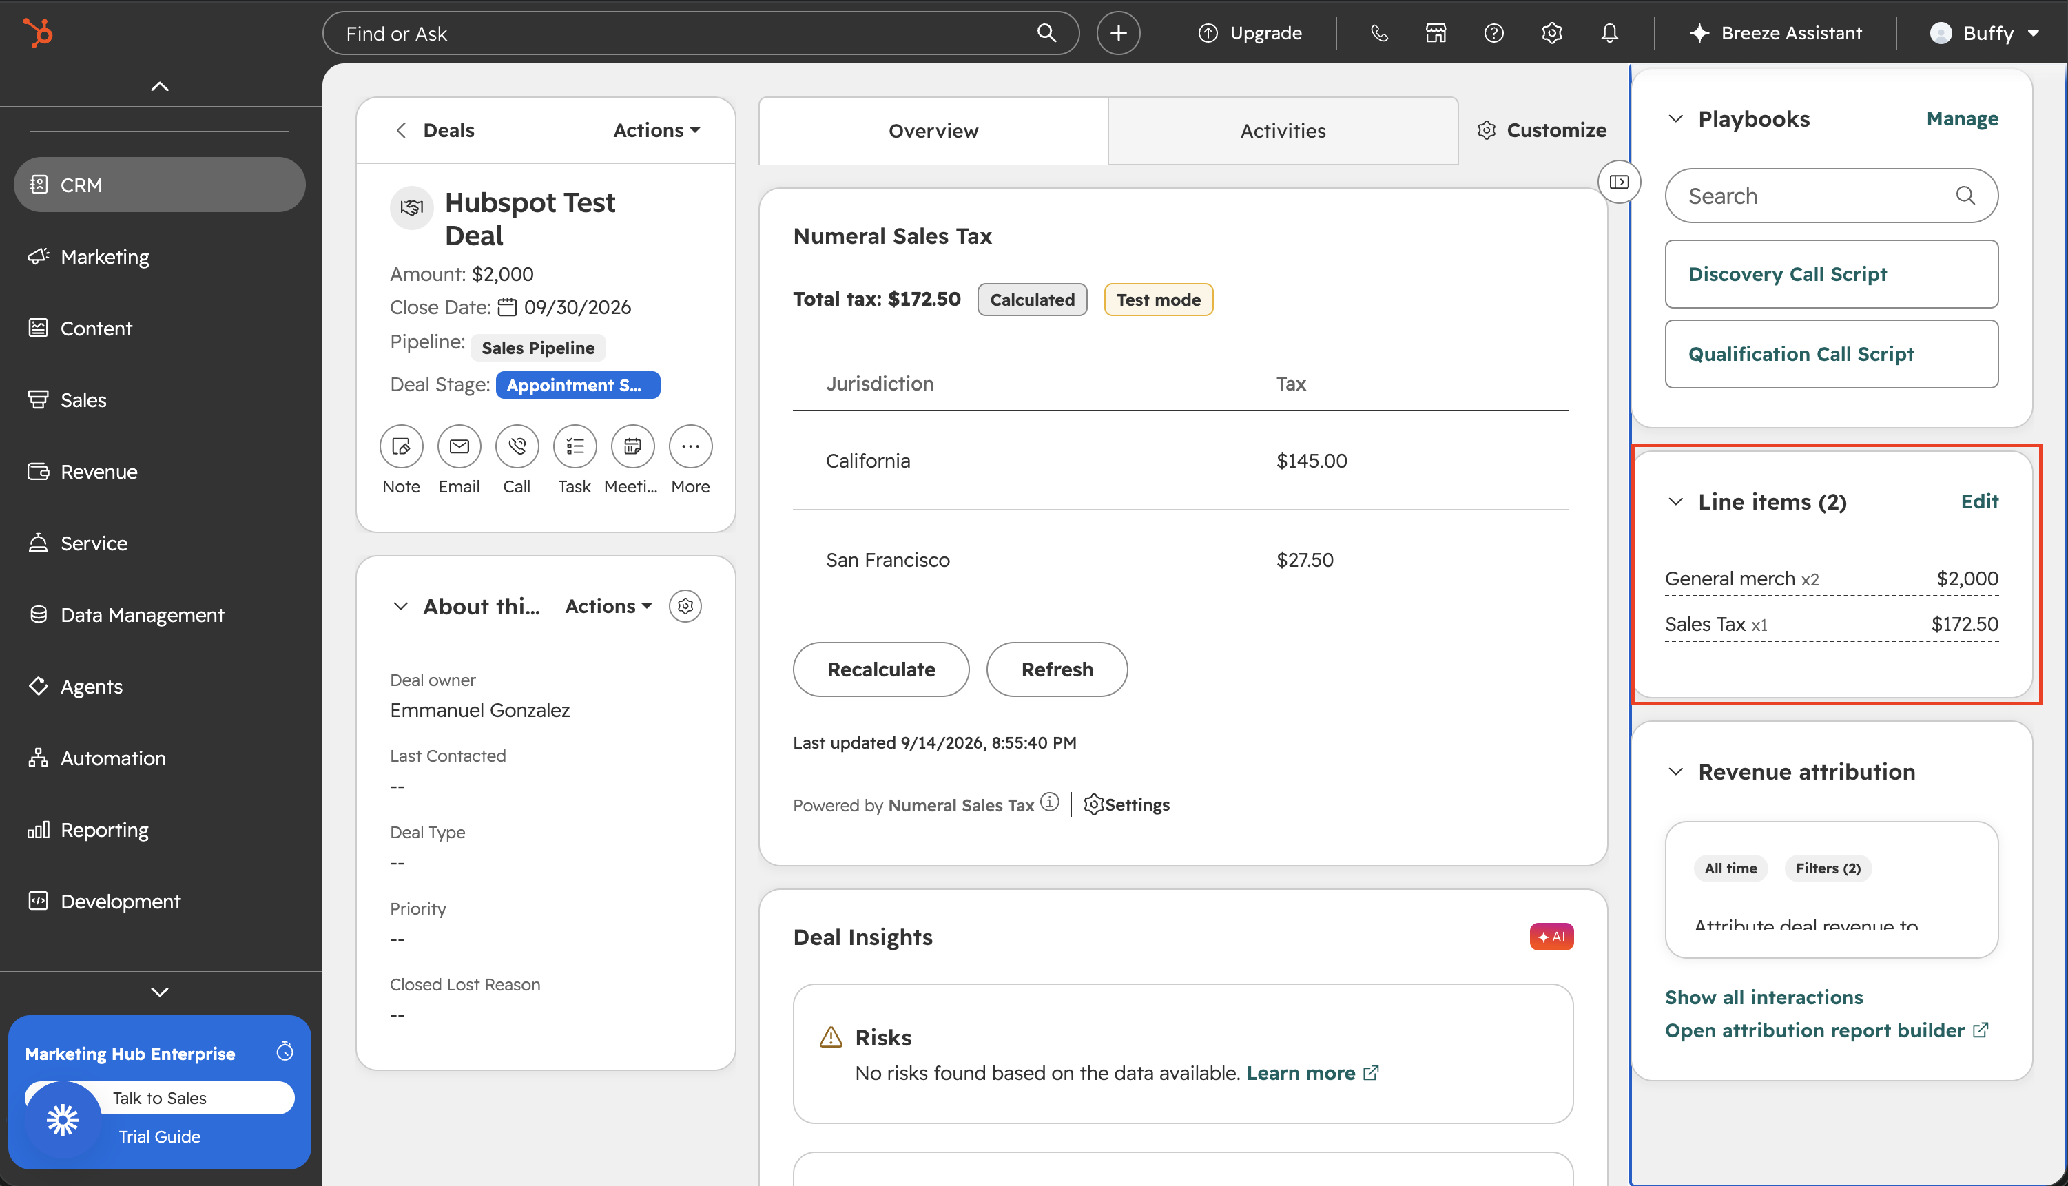Click the Learn more risks link
Image resolution: width=2068 pixels, height=1186 pixels.
click(x=1312, y=1073)
